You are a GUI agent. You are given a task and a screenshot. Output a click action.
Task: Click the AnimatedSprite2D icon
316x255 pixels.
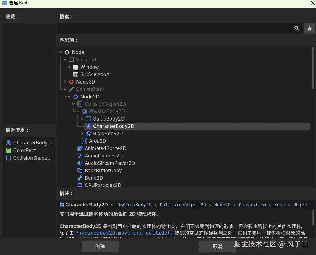(x=80, y=148)
